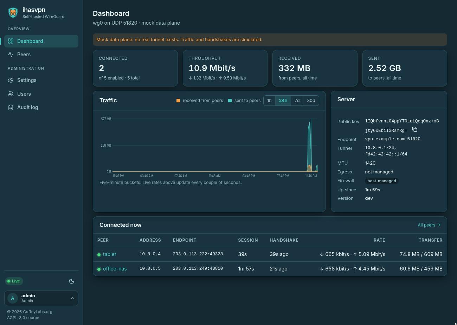Screen dimensions: 457x325
Task: Click the ENDPOINT column header
Action: (185, 240)
